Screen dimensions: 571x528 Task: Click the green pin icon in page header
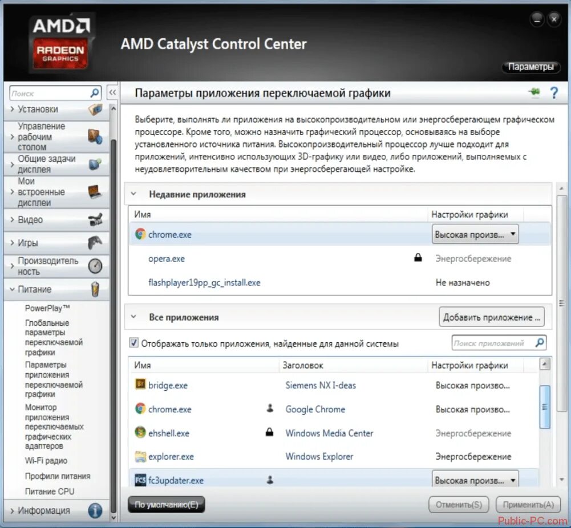534,92
